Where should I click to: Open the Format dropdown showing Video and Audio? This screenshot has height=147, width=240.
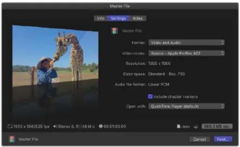(187, 42)
